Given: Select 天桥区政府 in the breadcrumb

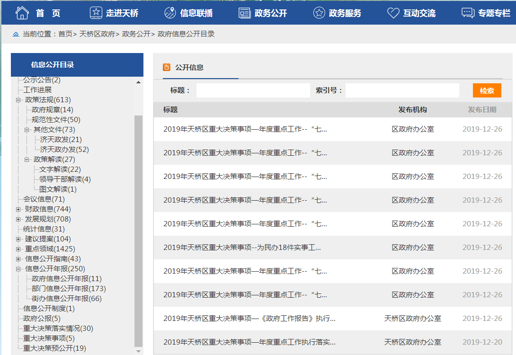Looking at the screenshot, I should [x=97, y=34].
